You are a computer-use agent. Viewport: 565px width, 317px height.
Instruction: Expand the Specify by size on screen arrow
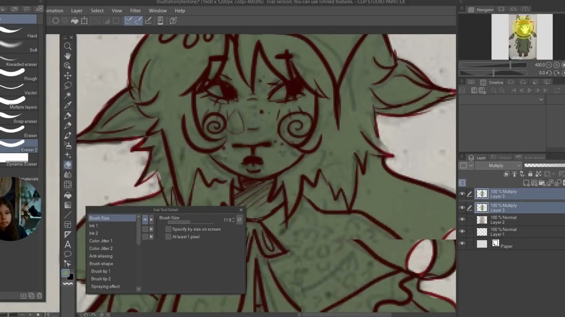click(x=151, y=229)
